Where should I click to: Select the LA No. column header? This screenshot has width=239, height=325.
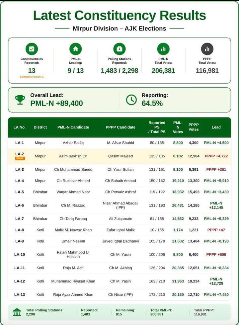pos(20,127)
